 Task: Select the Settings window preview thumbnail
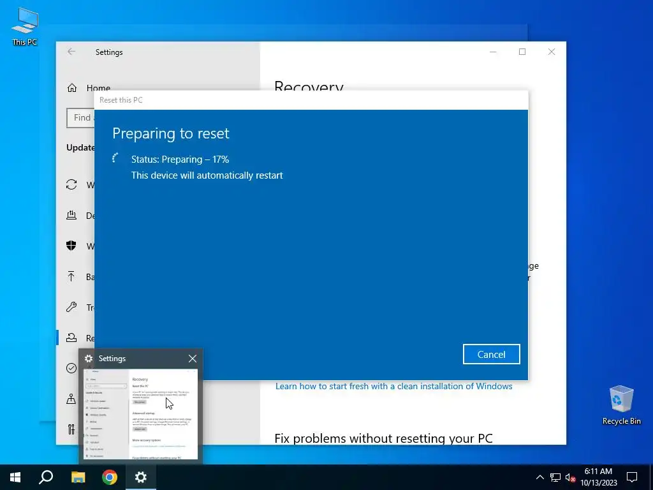(x=141, y=414)
